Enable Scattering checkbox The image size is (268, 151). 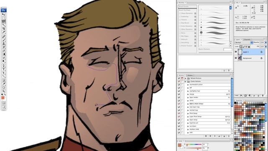[180, 17]
